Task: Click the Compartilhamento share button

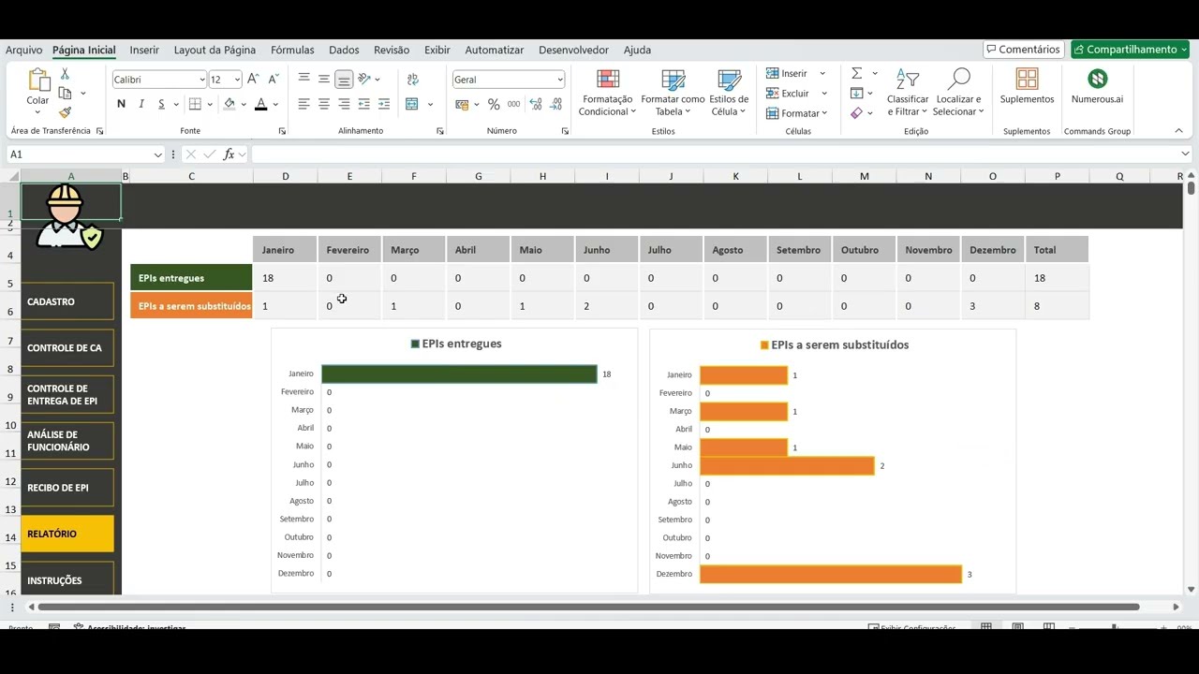Action: (x=1130, y=50)
